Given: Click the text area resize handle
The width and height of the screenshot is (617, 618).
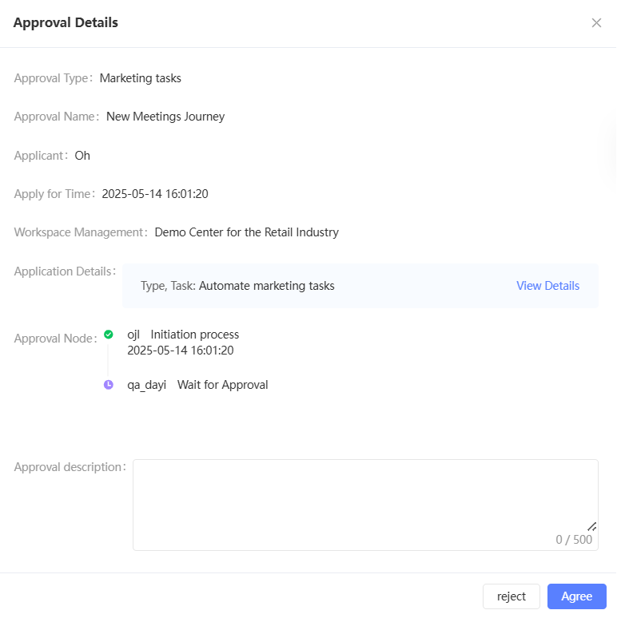Looking at the screenshot, I should (x=592, y=526).
